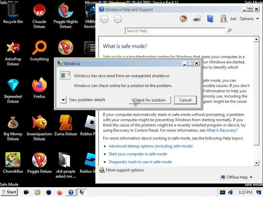263x197 pixels.
Task: Select the Firefox desktop icon
Action: 39,88
